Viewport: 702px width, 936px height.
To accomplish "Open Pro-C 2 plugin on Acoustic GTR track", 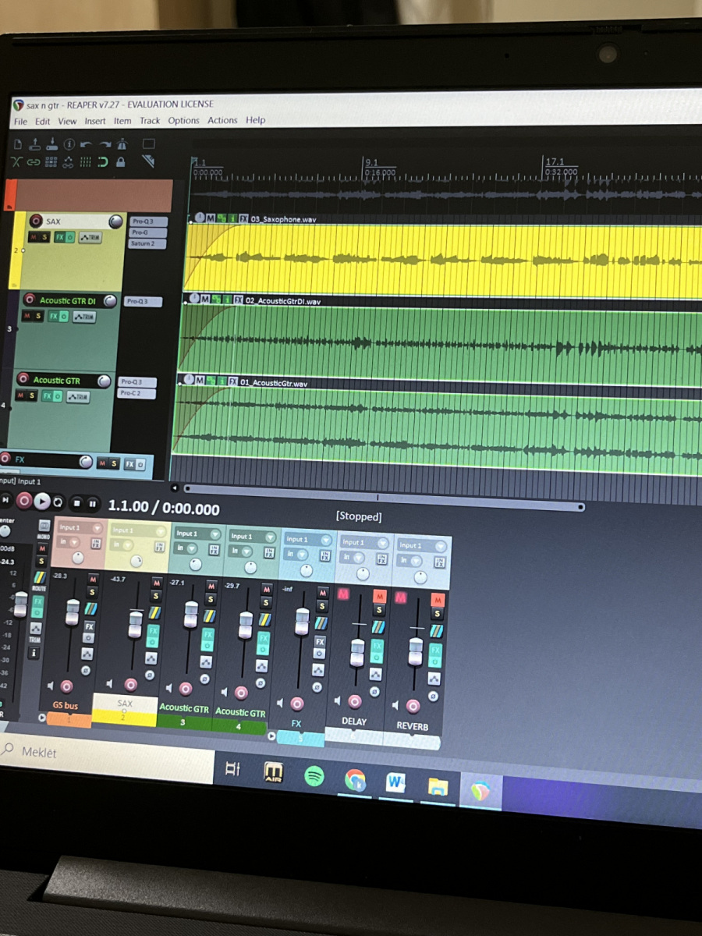I will click(x=136, y=393).
